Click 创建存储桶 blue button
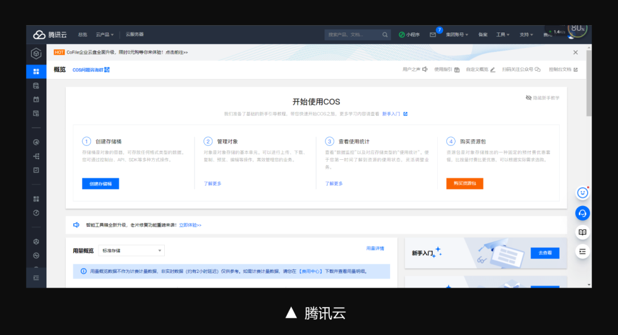 [x=101, y=184]
